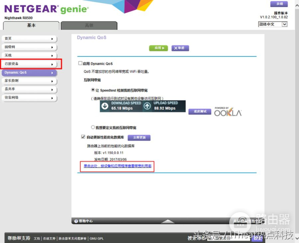Click the page scrollbar down arrow
This screenshot has width=299, height=243.
coord(297,239)
